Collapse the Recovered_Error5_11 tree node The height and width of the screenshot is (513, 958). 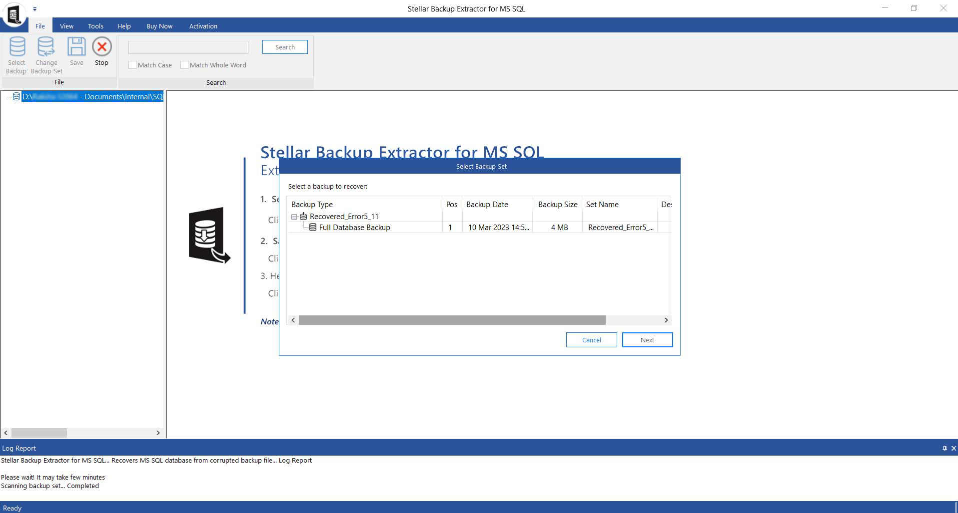tap(294, 217)
